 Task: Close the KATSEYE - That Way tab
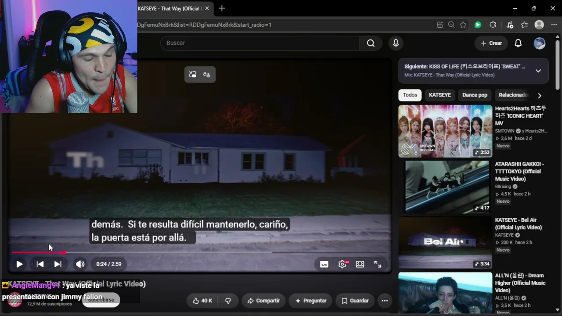207,8
